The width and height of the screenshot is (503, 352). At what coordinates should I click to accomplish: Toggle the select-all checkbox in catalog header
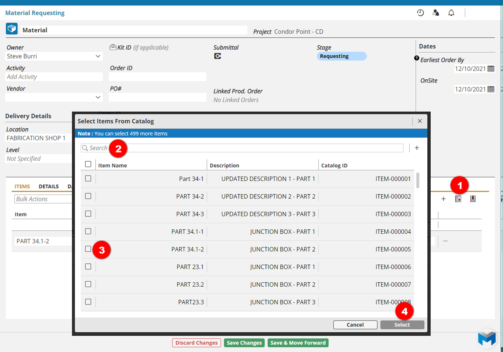pos(88,164)
